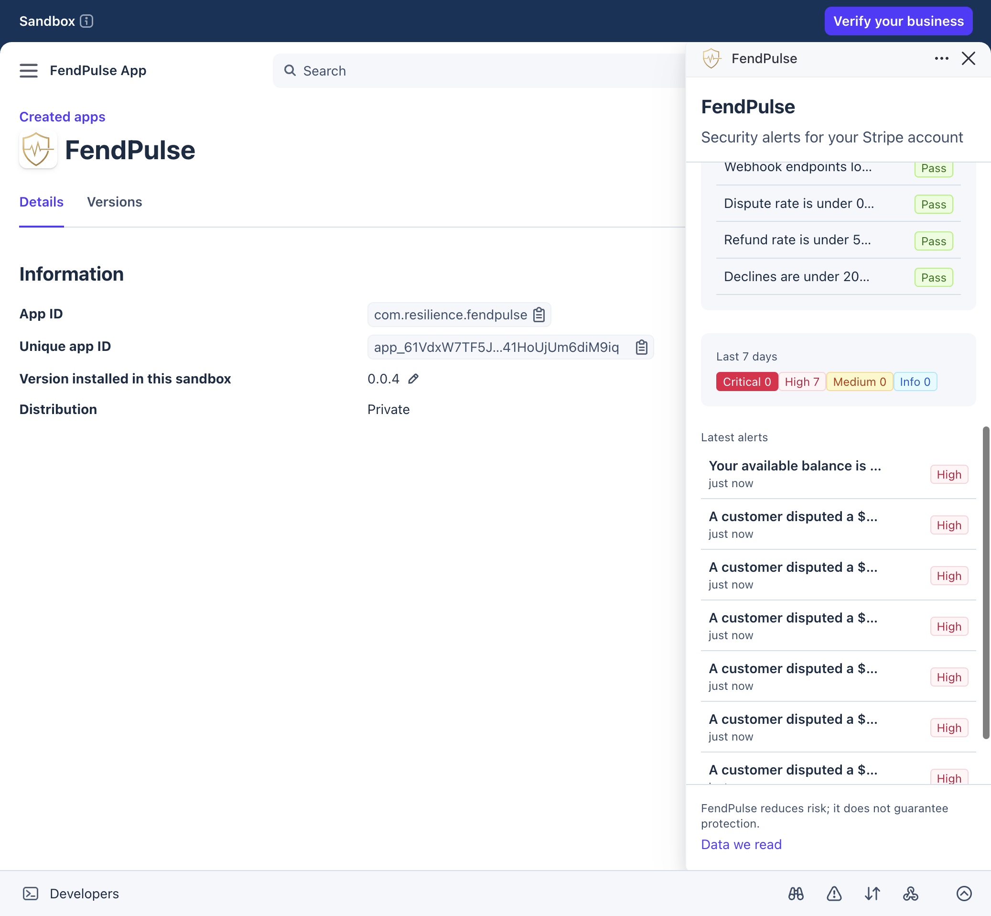Click the Private distribution value
Screen dimensions: 991x916
click(388, 409)
